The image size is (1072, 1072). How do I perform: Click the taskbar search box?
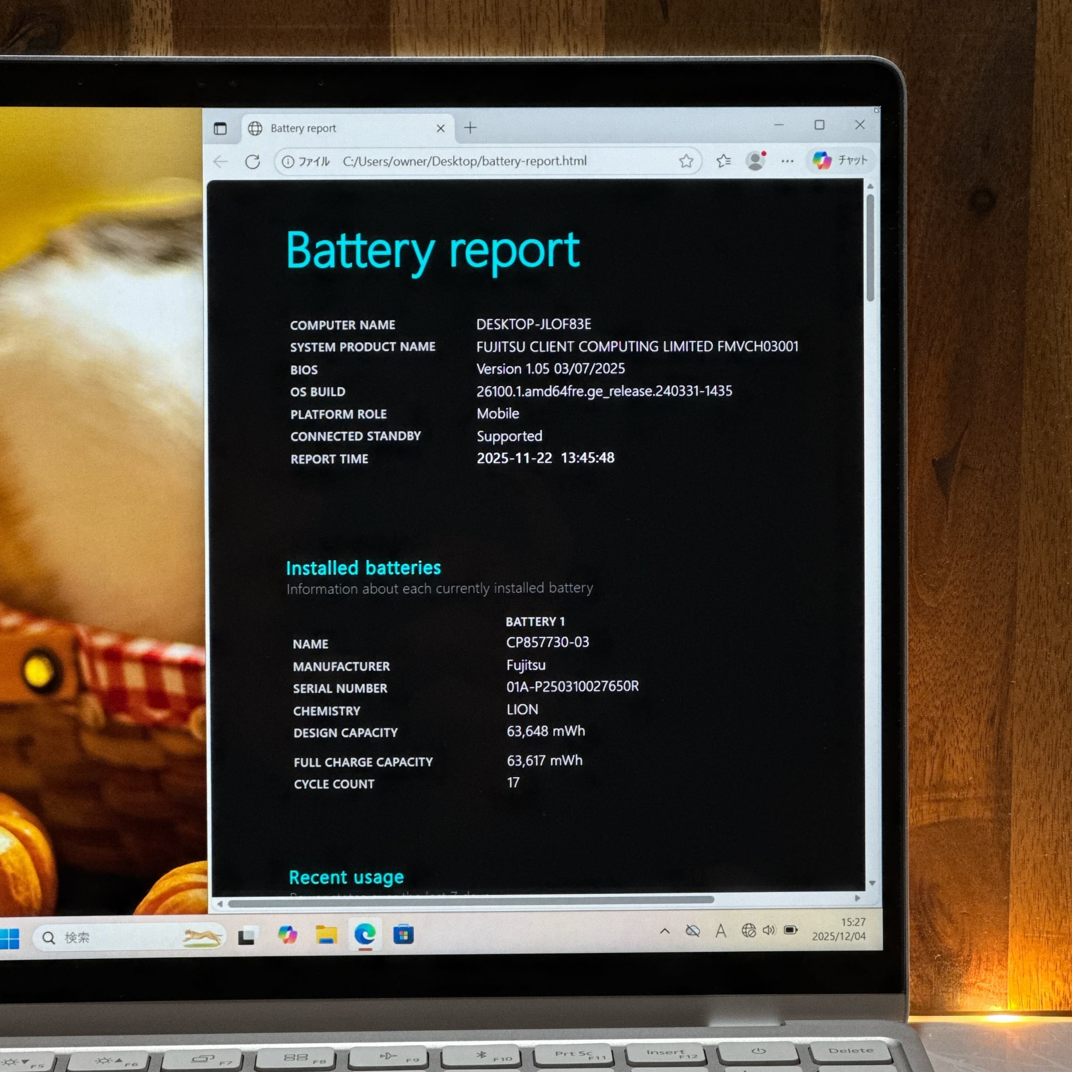tap(129, 937)
